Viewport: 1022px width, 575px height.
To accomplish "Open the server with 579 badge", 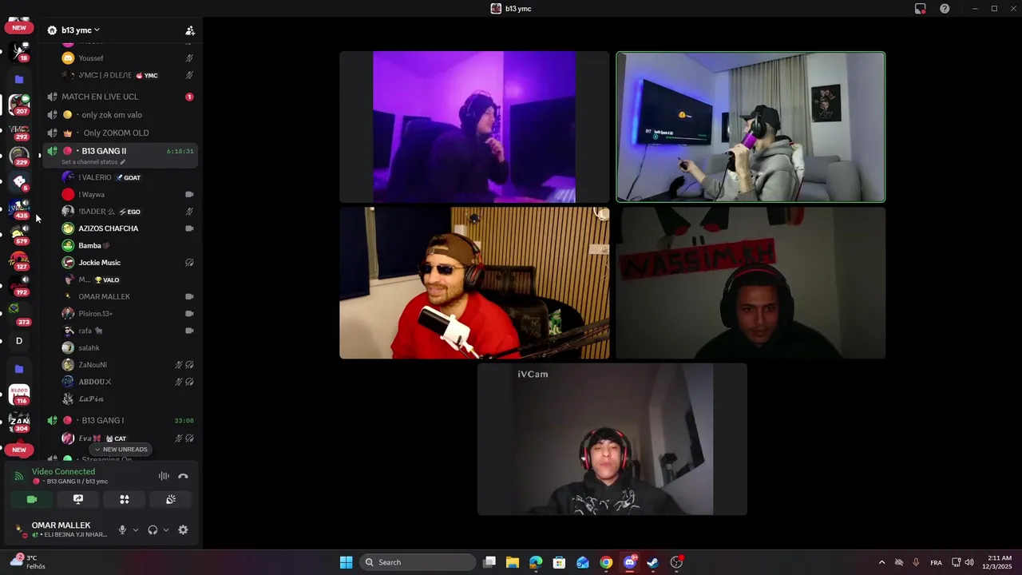I will tap(19, 235).
